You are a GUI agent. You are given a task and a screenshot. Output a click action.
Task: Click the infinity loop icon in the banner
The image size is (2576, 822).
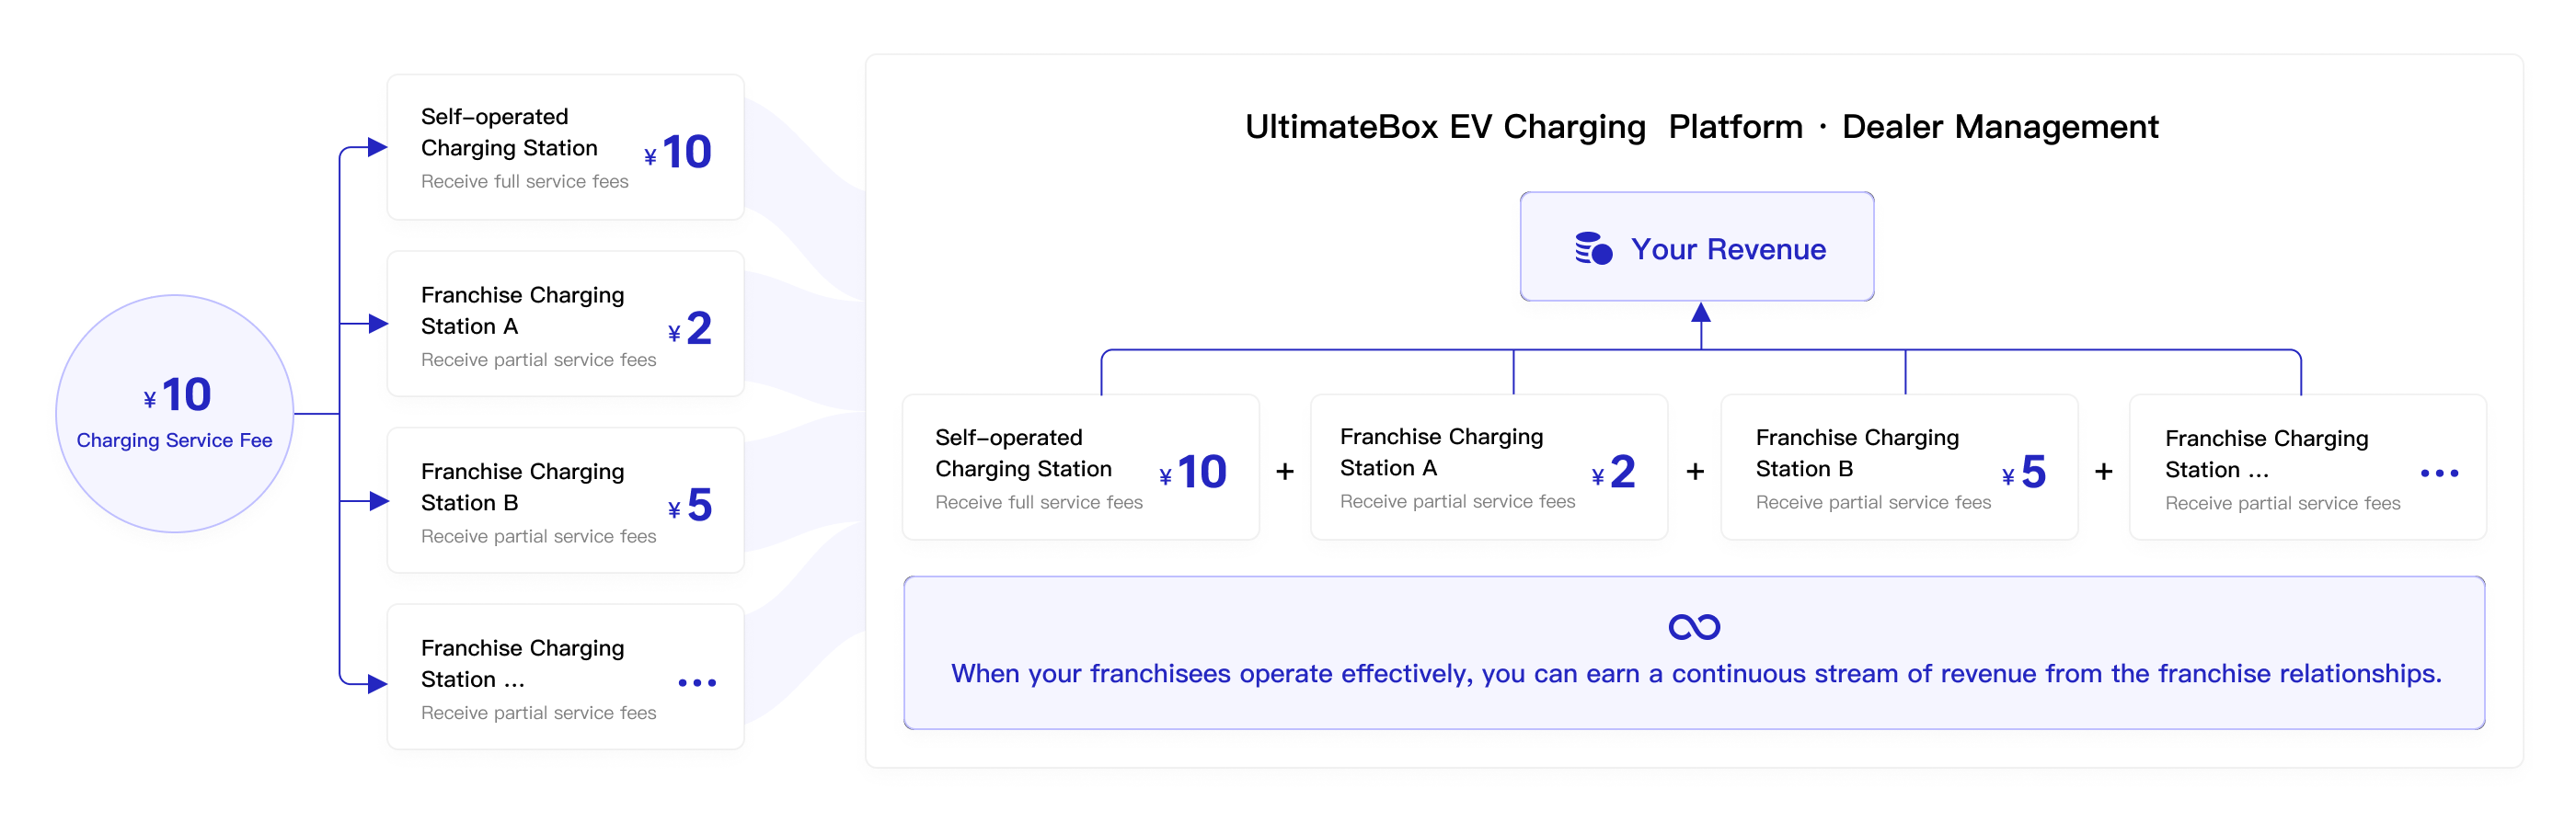click(x=1694, y=627)
